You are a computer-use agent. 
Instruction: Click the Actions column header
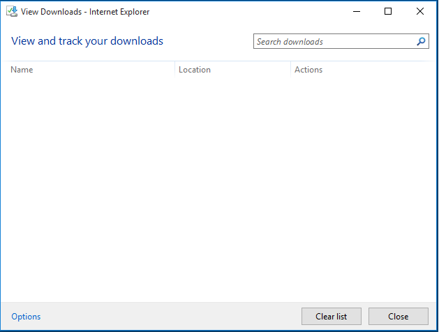click(308, 70)
